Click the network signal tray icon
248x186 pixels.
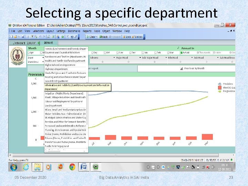tap(203, 167)
